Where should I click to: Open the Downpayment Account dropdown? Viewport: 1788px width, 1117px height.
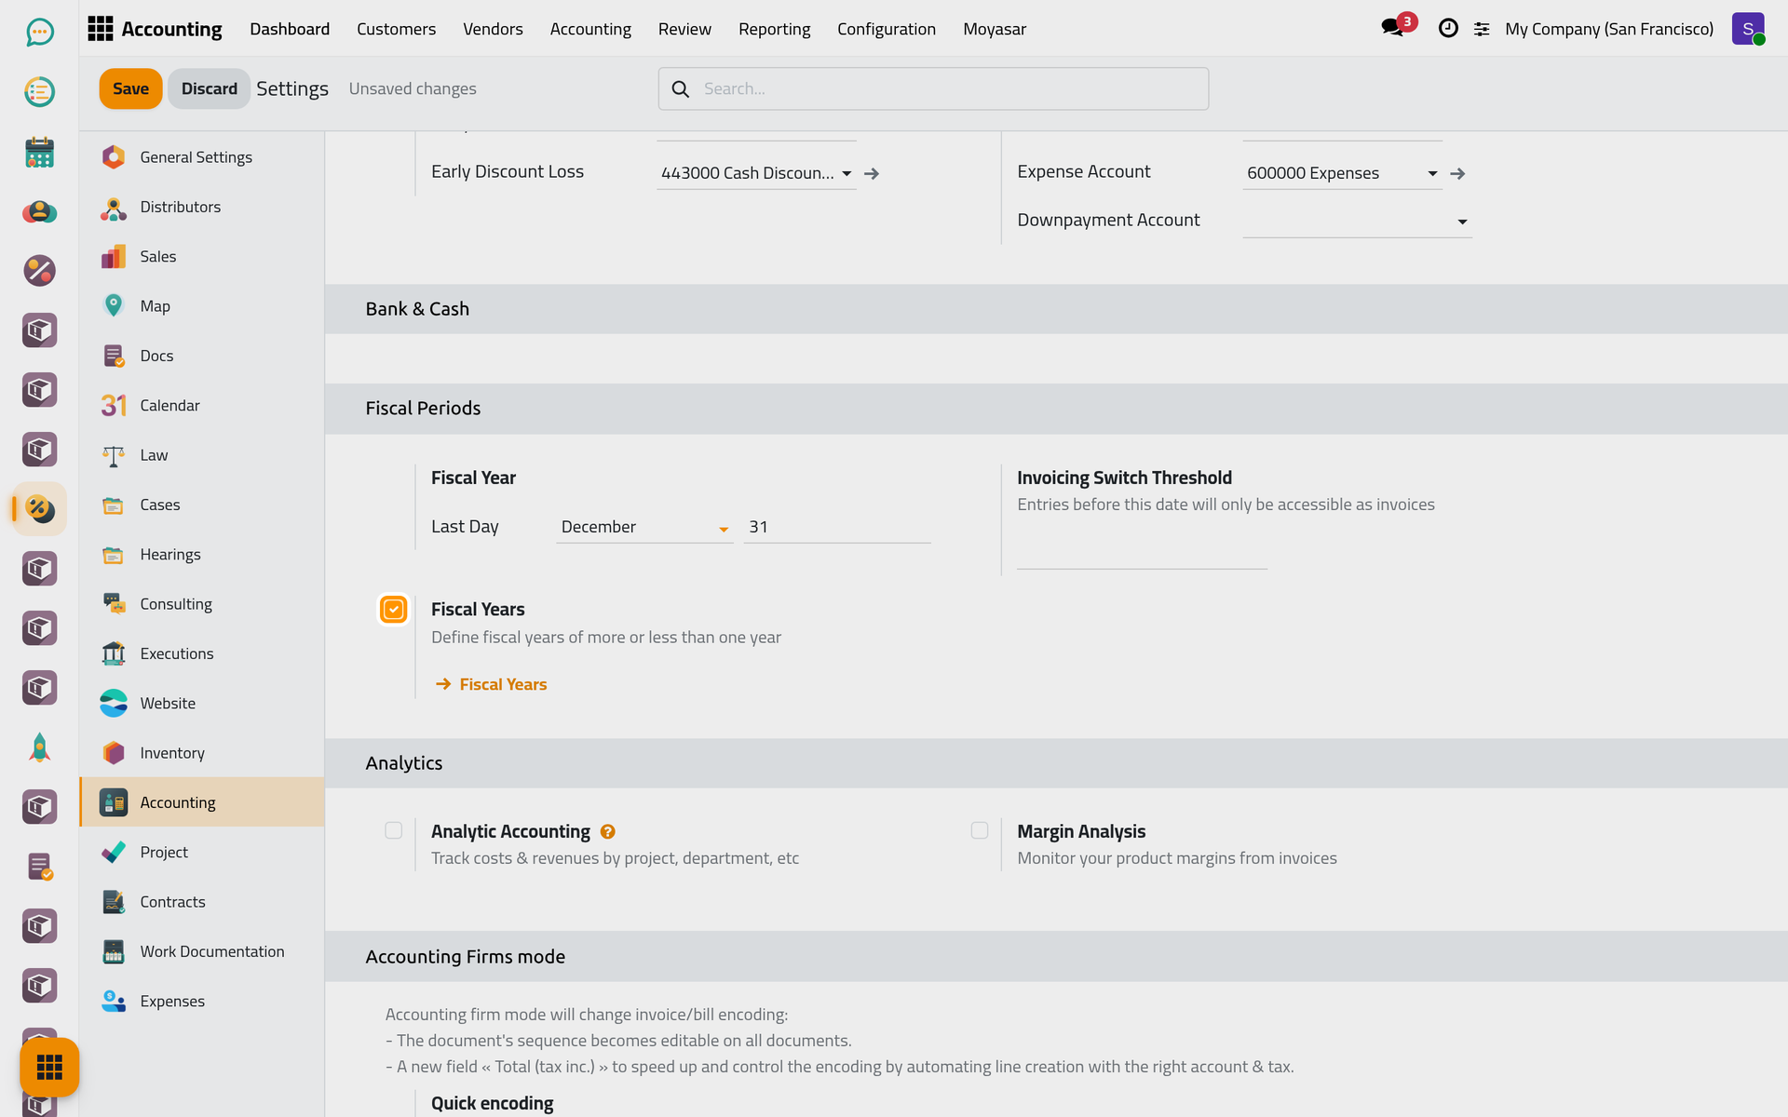pos(1357,221)
